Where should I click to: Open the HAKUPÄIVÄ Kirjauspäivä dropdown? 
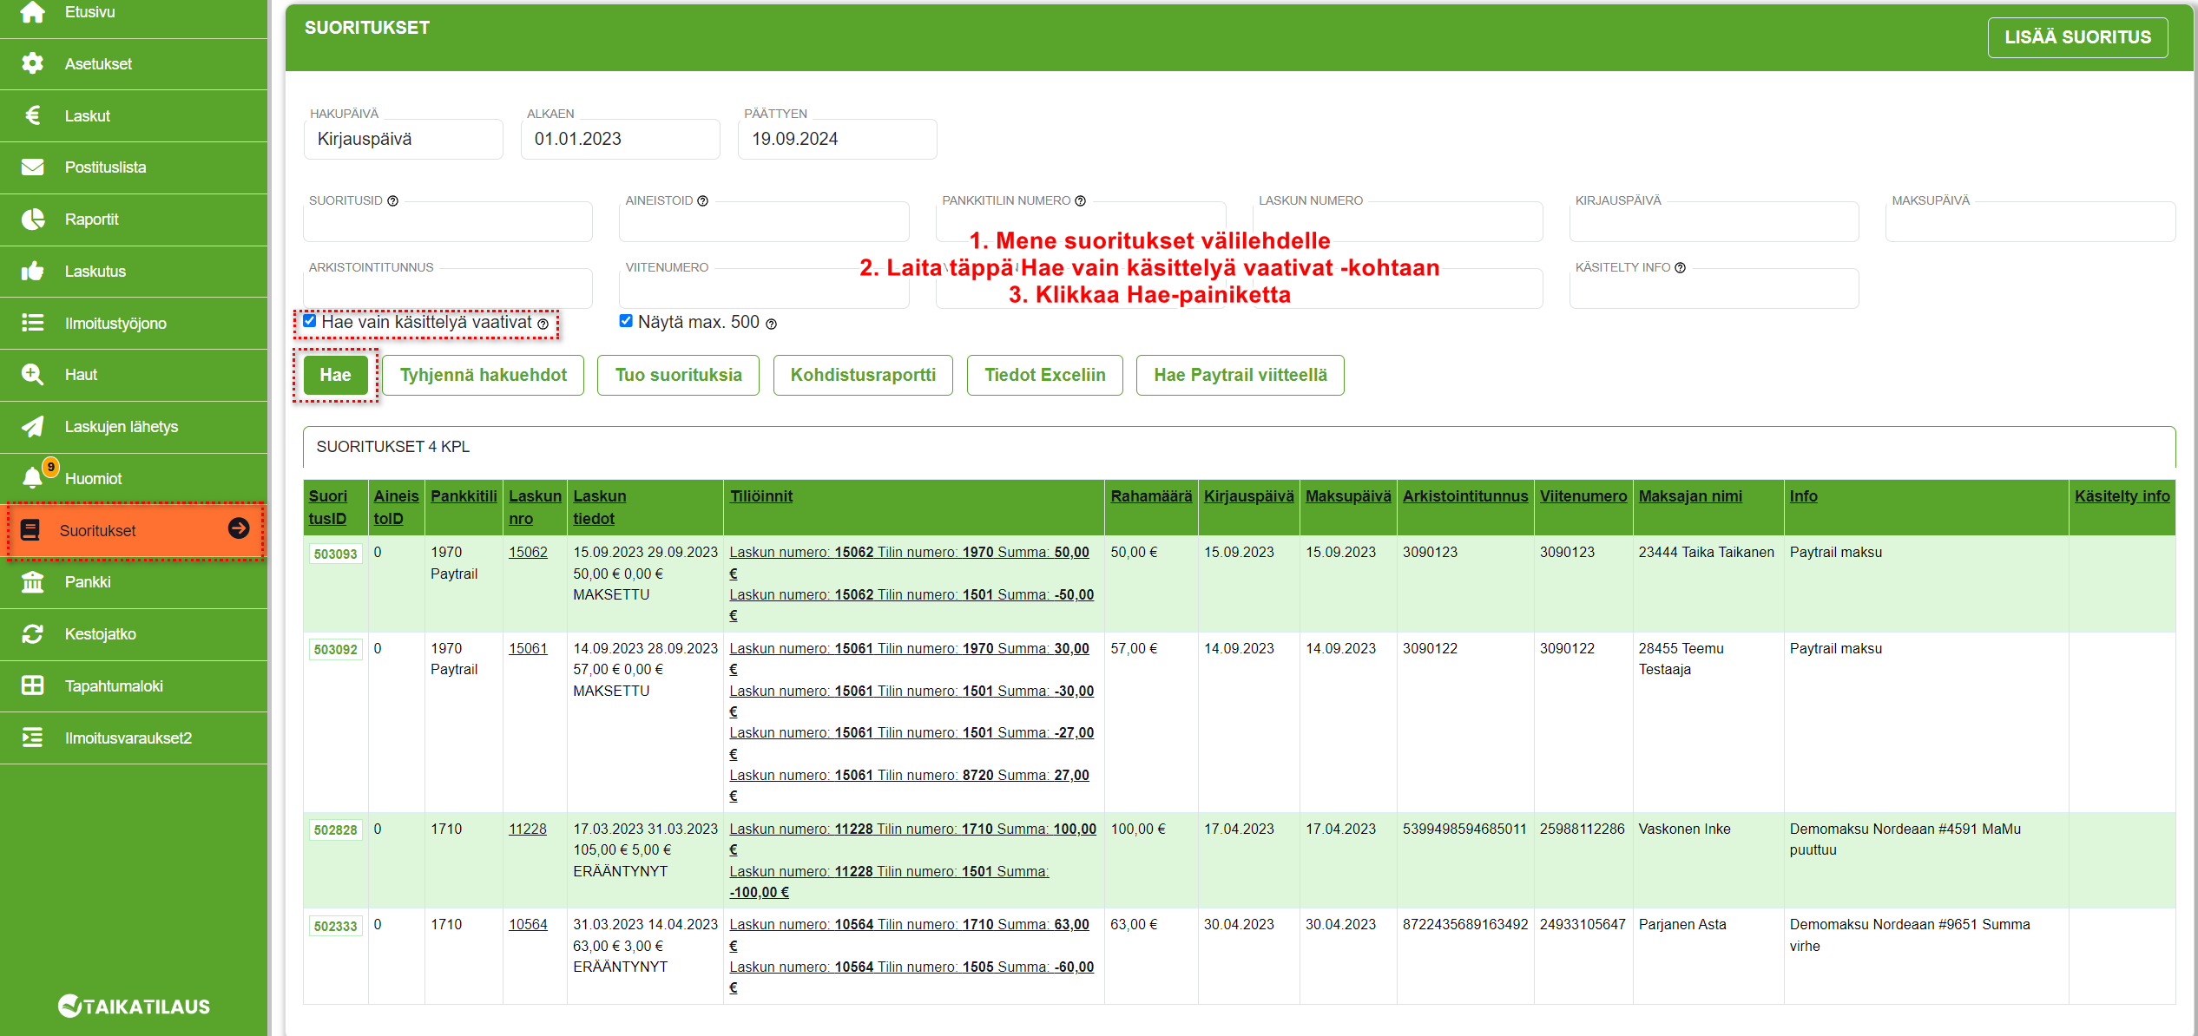click(x=404, y=139)
